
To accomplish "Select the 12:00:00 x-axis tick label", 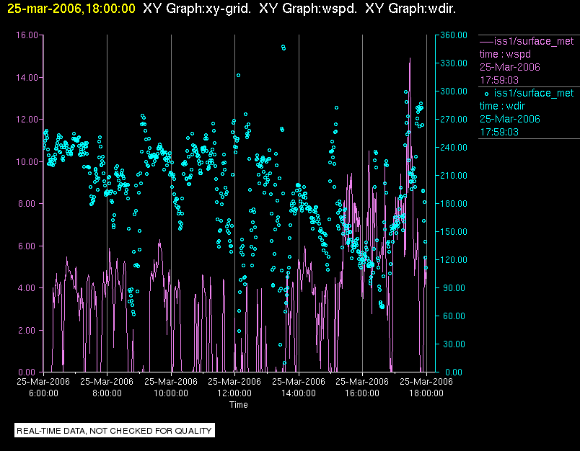I will [234, 393].
